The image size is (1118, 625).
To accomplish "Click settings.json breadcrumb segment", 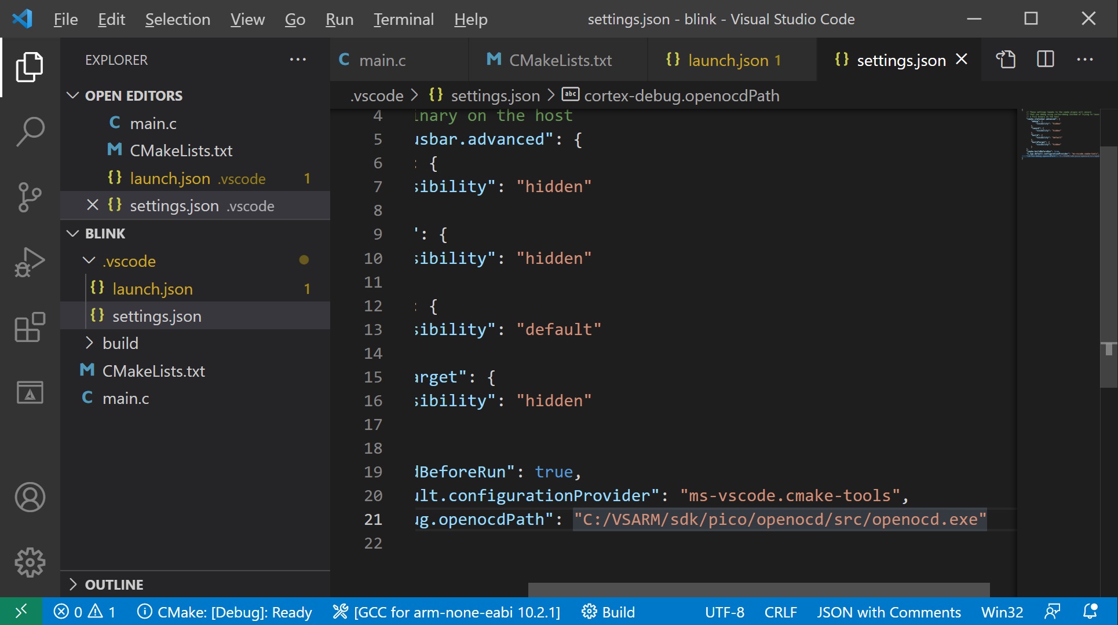I will 484,95.
